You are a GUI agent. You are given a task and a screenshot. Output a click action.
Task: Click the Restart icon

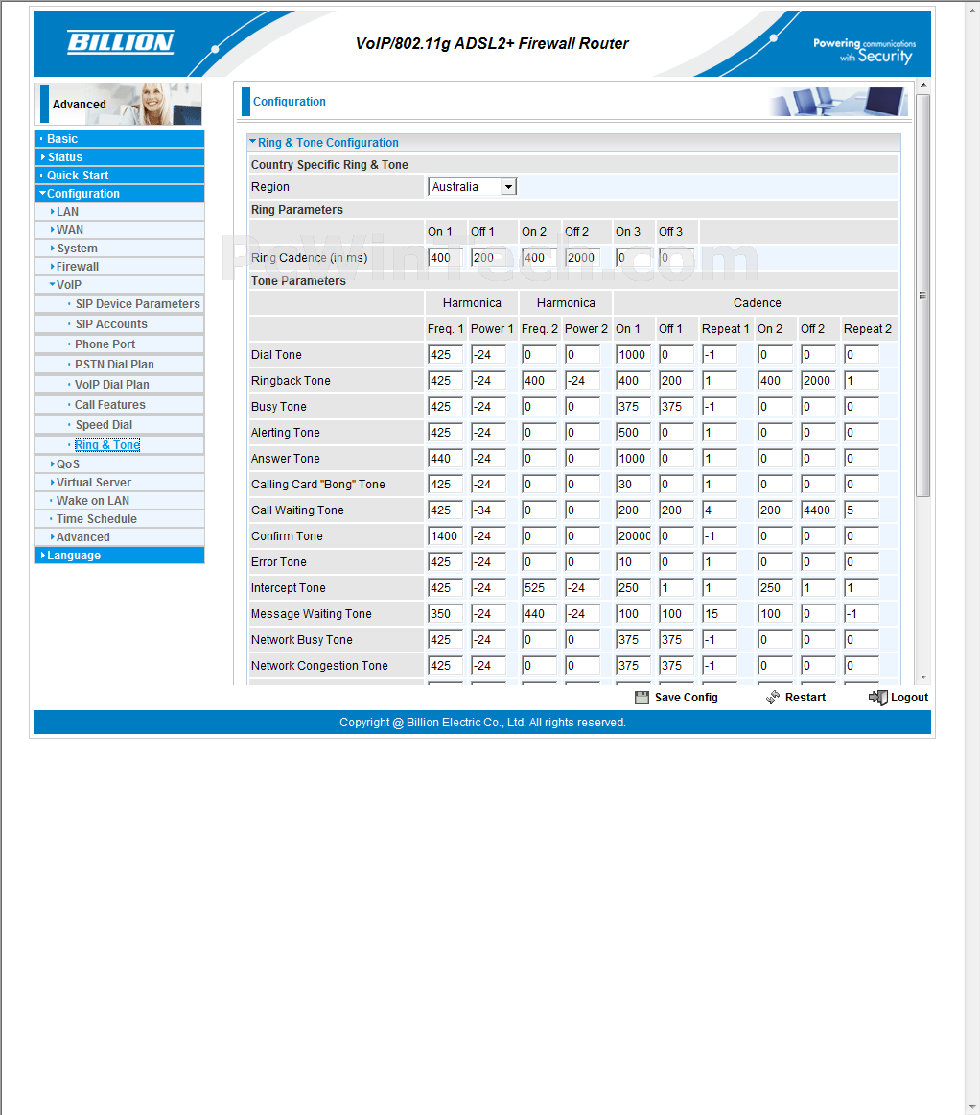pyautogui.click(x=773, y=698)
